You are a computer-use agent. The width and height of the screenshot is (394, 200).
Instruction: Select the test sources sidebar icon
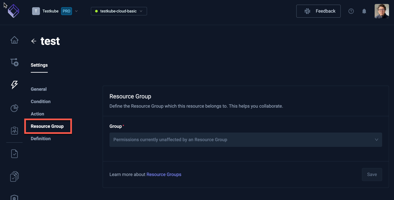(x=14, y=62)
